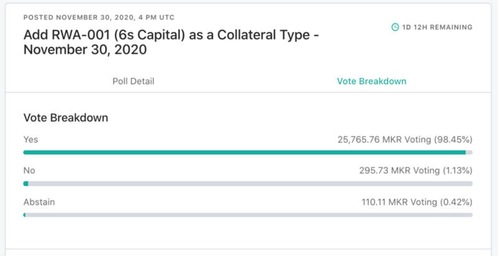Click the poll title Add RWA-001
The image size is (498, 256).
coord(171,42)
